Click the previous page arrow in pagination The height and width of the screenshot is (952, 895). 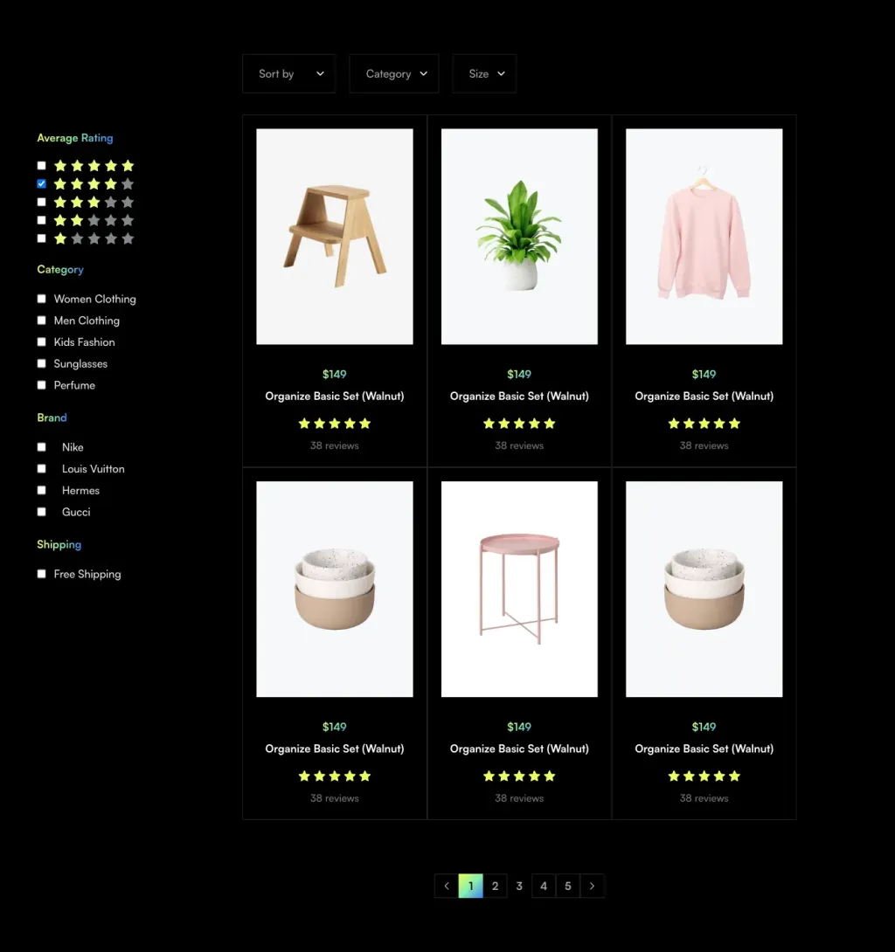tap(447, 886)
